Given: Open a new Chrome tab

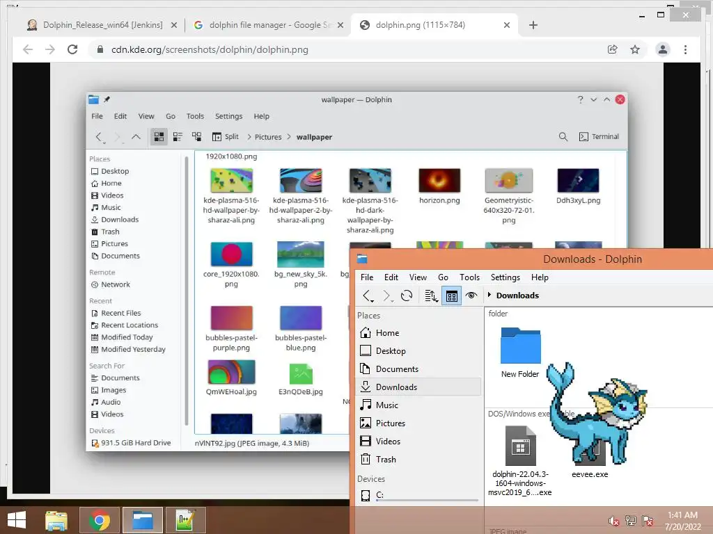Looking at the screenshot, I should coord(533,25).
